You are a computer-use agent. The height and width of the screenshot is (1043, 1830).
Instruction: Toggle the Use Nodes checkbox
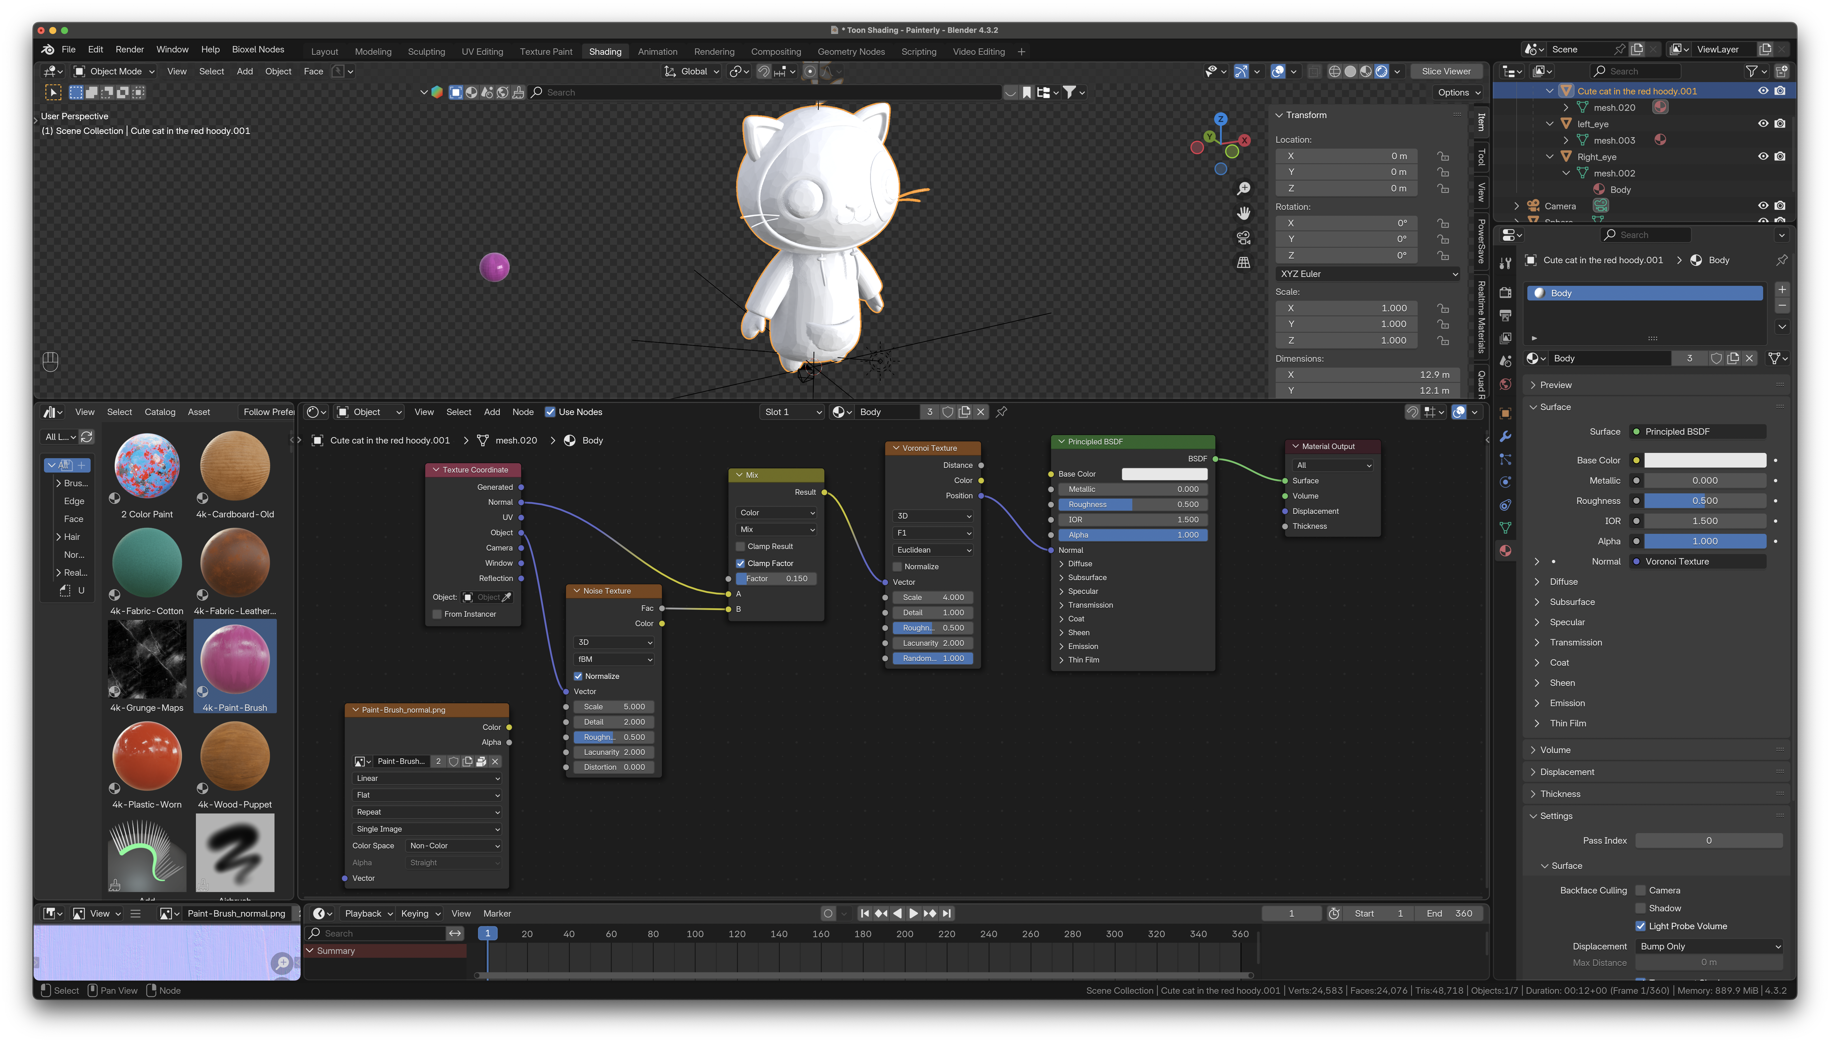(x=550, y=412)
